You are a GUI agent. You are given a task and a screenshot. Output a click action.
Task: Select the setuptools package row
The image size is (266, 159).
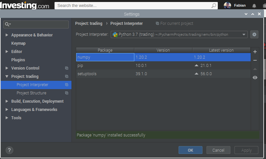163,74
